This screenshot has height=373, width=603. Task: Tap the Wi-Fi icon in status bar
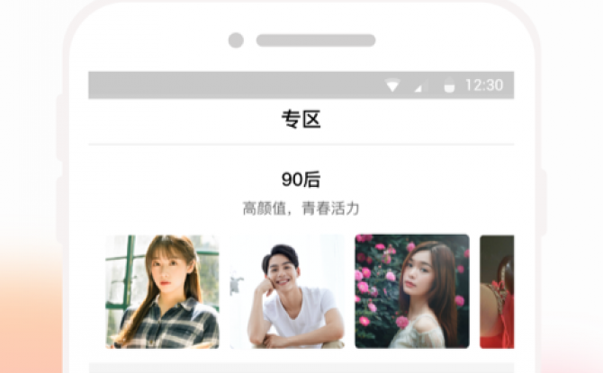coord(392,85)
